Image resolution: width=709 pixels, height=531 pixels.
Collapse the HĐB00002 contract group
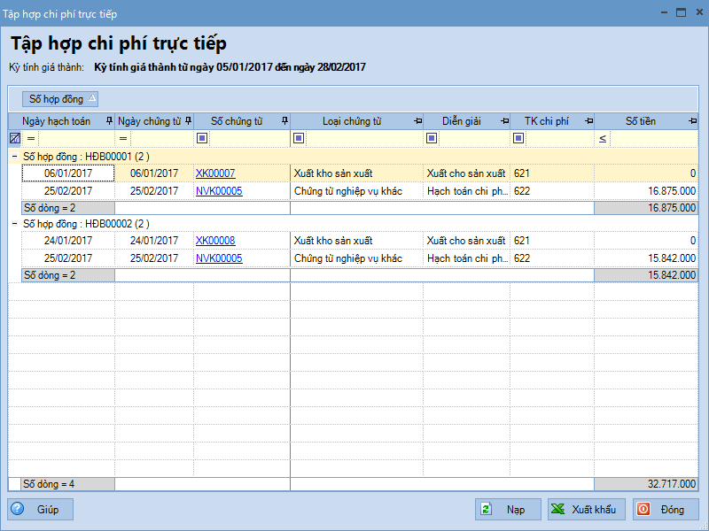pos(14,223)
